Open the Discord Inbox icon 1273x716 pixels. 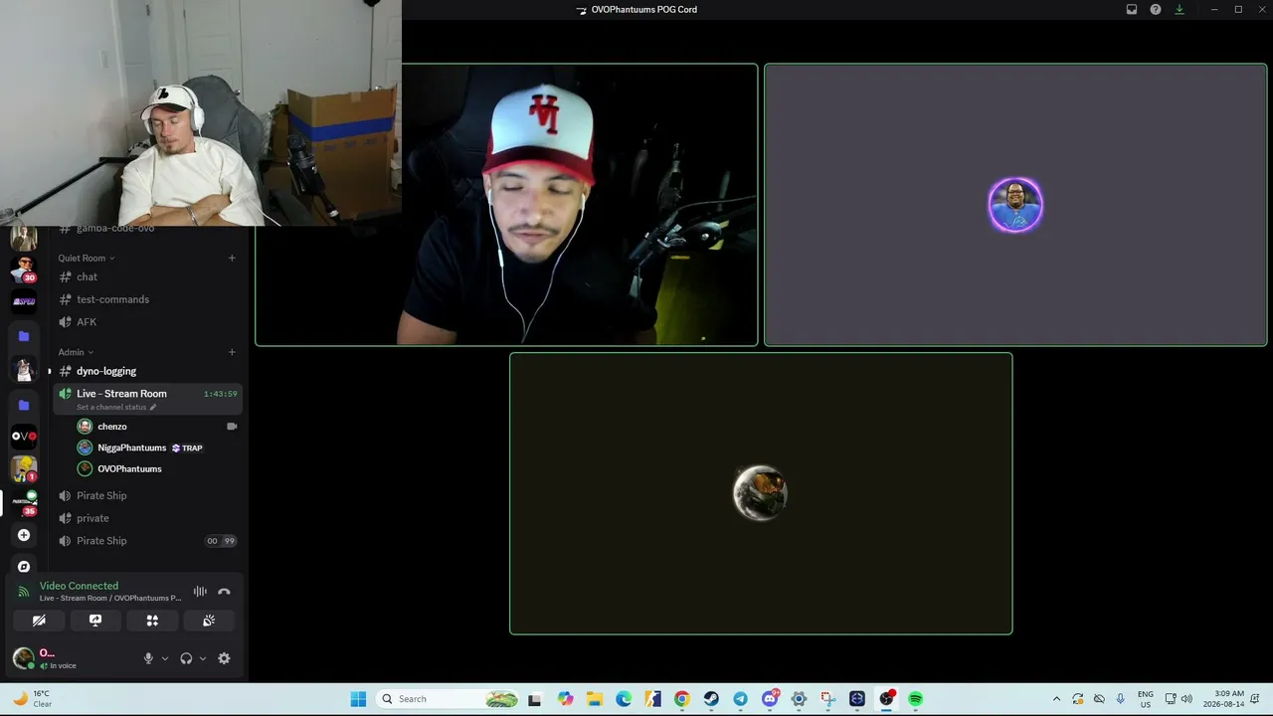[1132, 10]
